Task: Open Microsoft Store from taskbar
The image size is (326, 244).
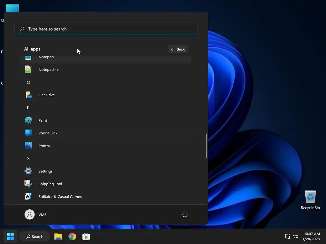Action: (x=86, y=236)
